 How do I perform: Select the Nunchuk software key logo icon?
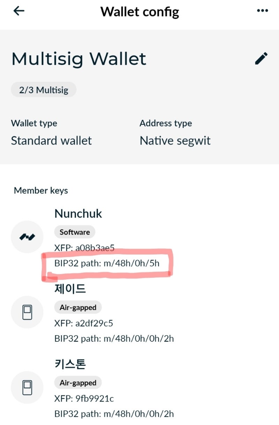pyautogui.click(x=27, y=236)
